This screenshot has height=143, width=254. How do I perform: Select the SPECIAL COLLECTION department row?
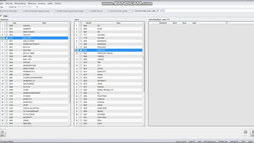coord(34,108)
